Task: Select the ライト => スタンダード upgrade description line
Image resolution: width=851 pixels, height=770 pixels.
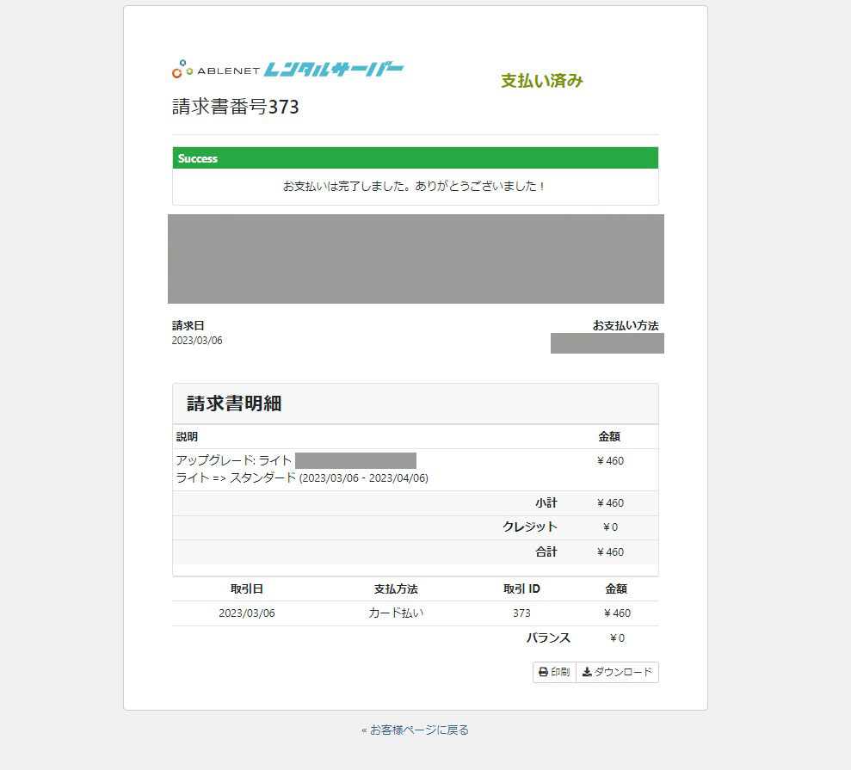Action: coord(302,477)
